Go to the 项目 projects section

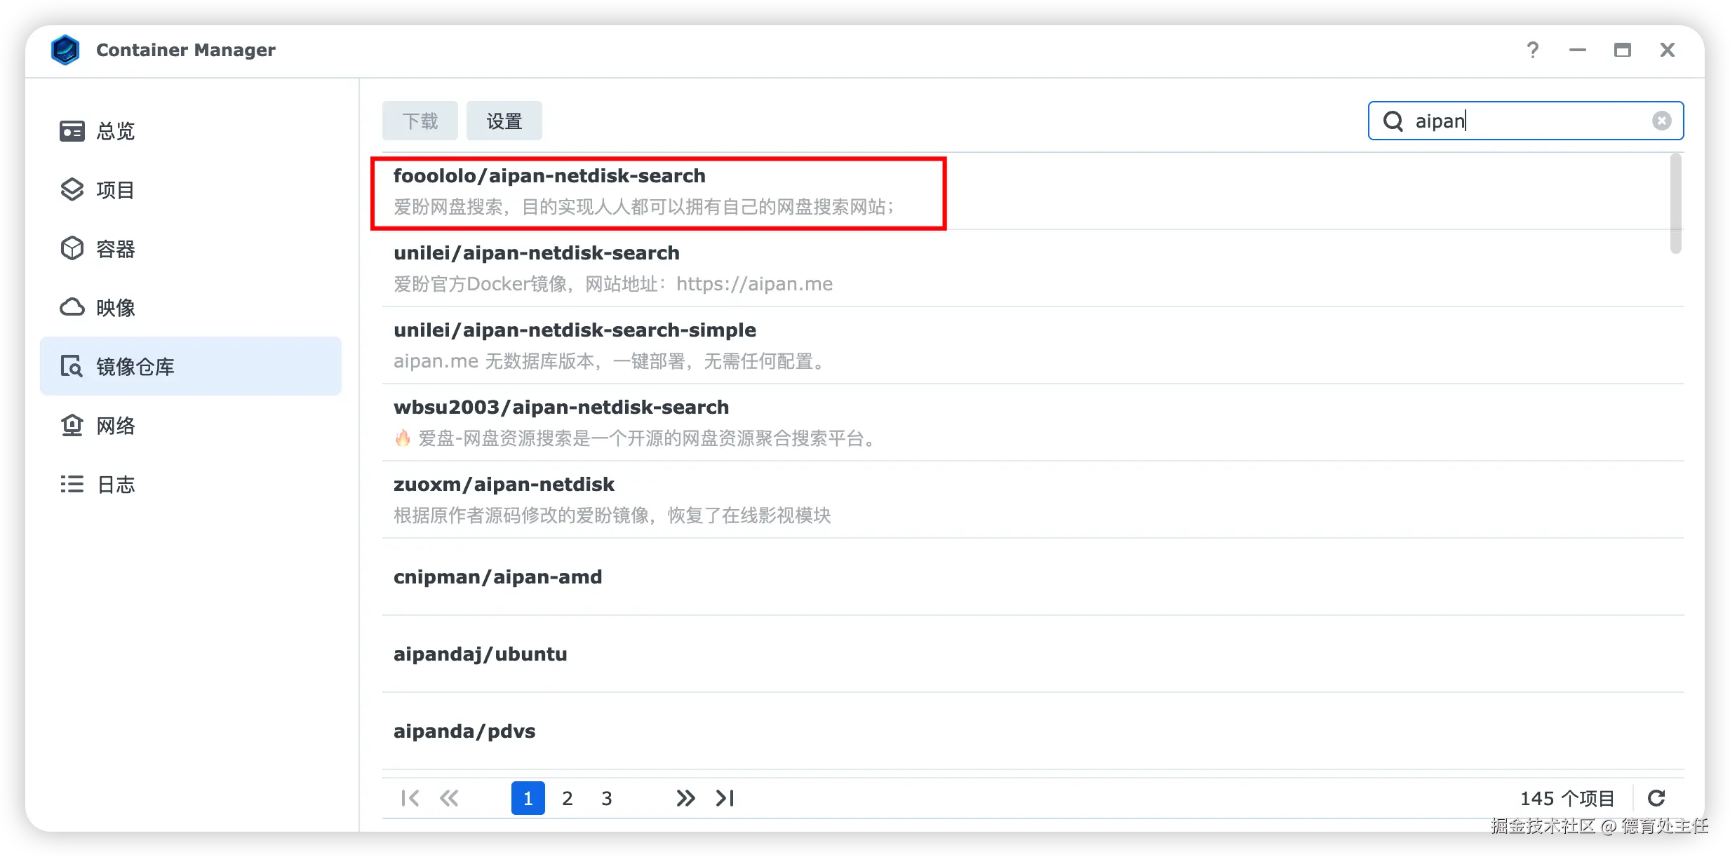tap(116, 190)
